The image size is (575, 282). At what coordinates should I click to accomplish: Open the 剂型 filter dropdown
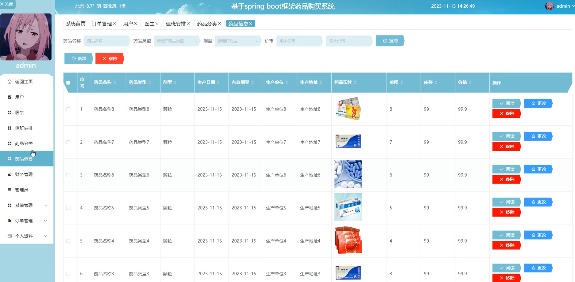pos(238,41)
